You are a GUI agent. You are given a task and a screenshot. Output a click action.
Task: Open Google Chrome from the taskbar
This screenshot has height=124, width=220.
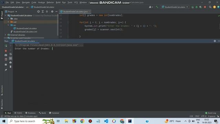[82, 121]
